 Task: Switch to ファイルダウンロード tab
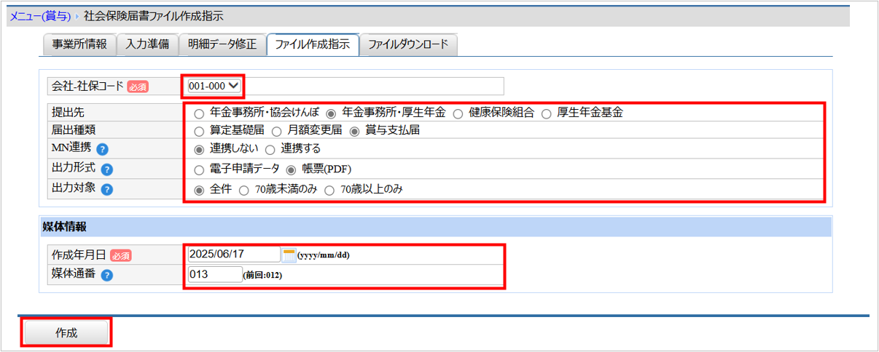(408, 45)
